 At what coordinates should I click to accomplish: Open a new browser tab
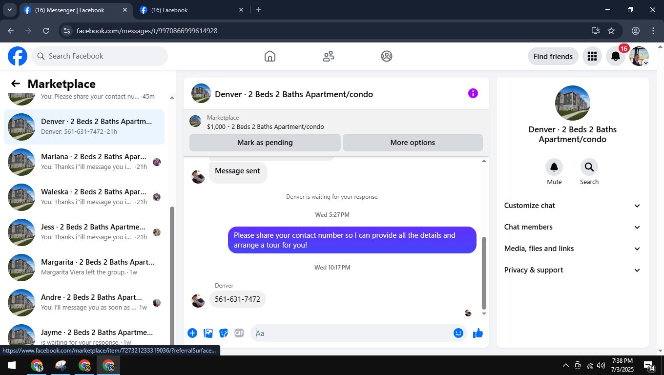tap(259, 10)
